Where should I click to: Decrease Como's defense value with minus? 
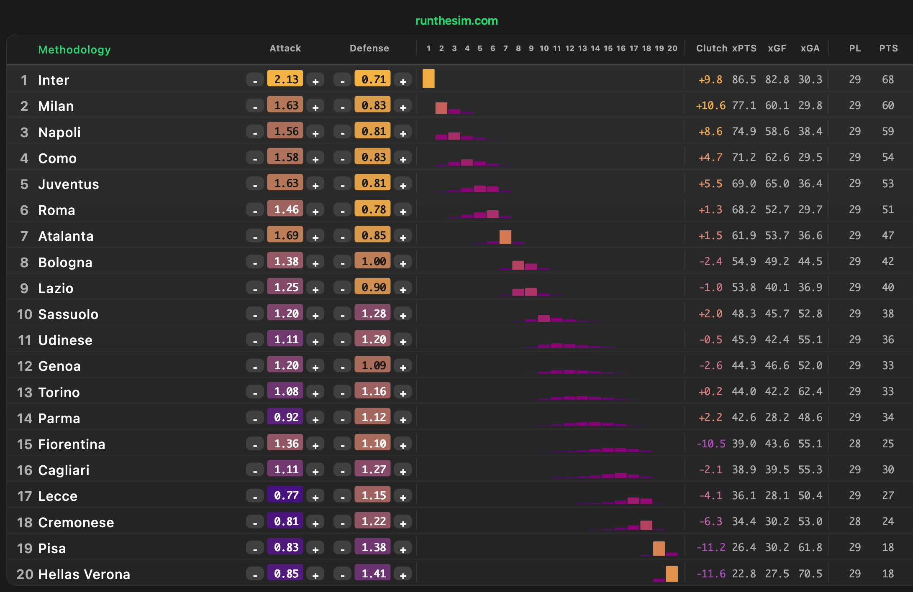343,158
